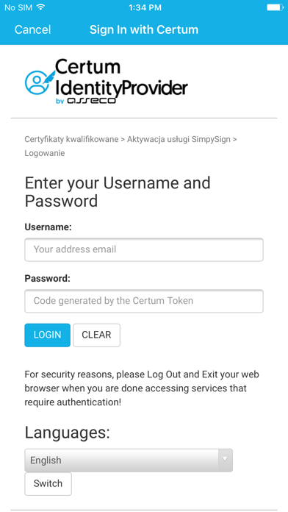
Task: Tap the Wi-Fi status icon
Action: point(40,7)
